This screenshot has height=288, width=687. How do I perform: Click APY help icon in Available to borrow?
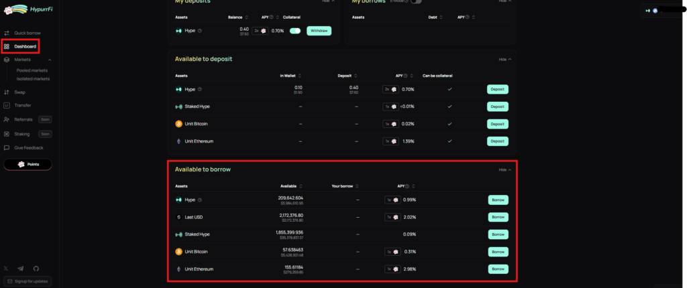point(407,186)
